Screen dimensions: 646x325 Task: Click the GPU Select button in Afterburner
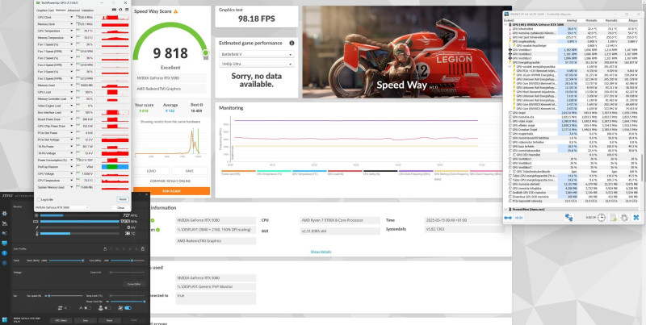click(61, 320)
